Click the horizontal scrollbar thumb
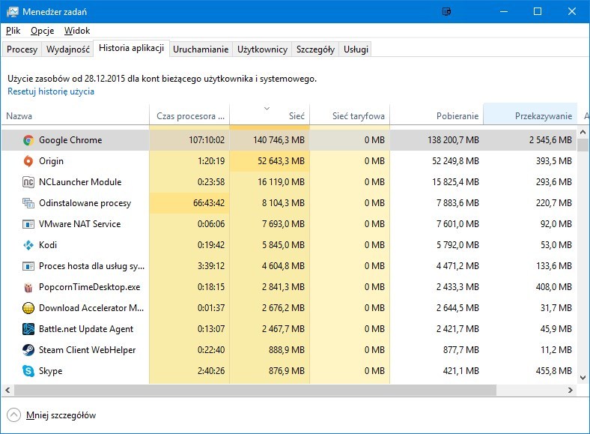The image size is (590, 434). coord(255,391)
